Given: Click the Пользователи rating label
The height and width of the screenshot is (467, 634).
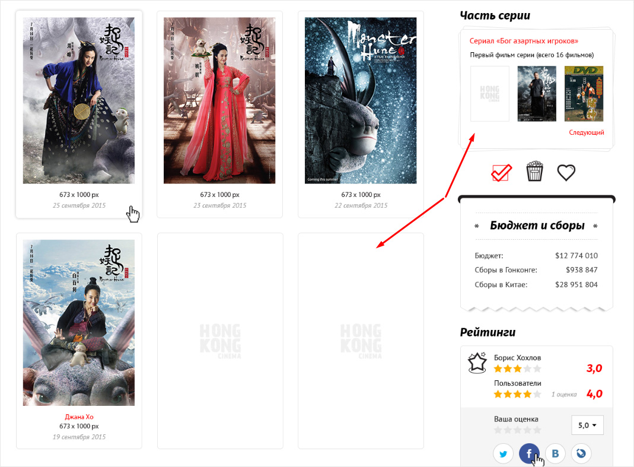Looking at the screenshot, I should click(x=517, y=383).
